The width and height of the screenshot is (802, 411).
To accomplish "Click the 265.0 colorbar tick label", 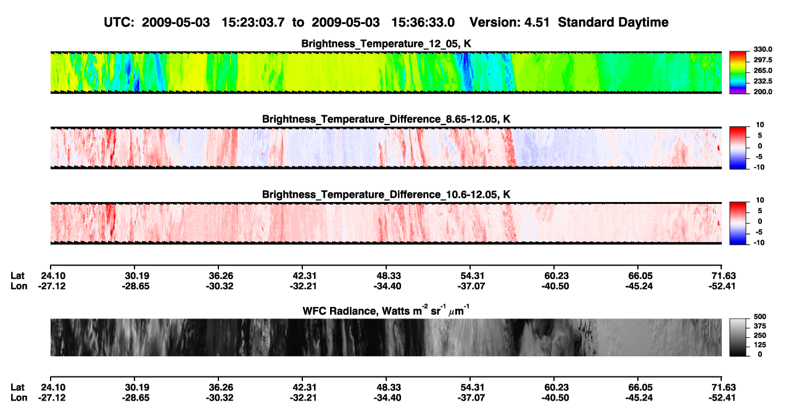I will coord(763,71).
